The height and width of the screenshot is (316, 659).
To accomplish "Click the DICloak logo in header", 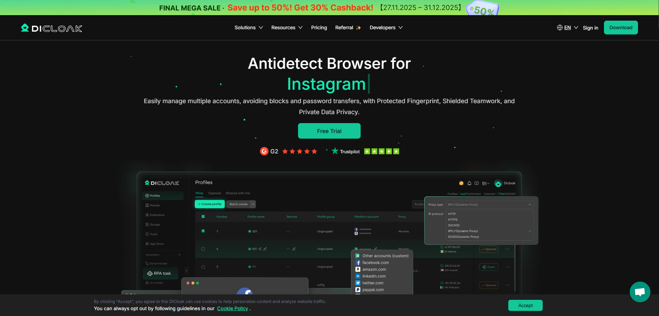I will (52, 28).
